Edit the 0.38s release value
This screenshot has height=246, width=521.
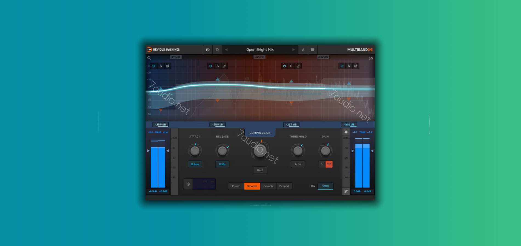coord(222,164)
